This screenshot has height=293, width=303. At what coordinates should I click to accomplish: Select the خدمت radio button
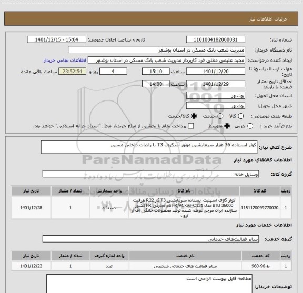(220, 116)
